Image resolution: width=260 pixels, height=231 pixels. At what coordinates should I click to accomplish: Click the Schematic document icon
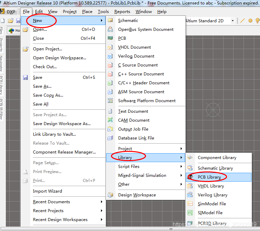click(x=110, y=20)
